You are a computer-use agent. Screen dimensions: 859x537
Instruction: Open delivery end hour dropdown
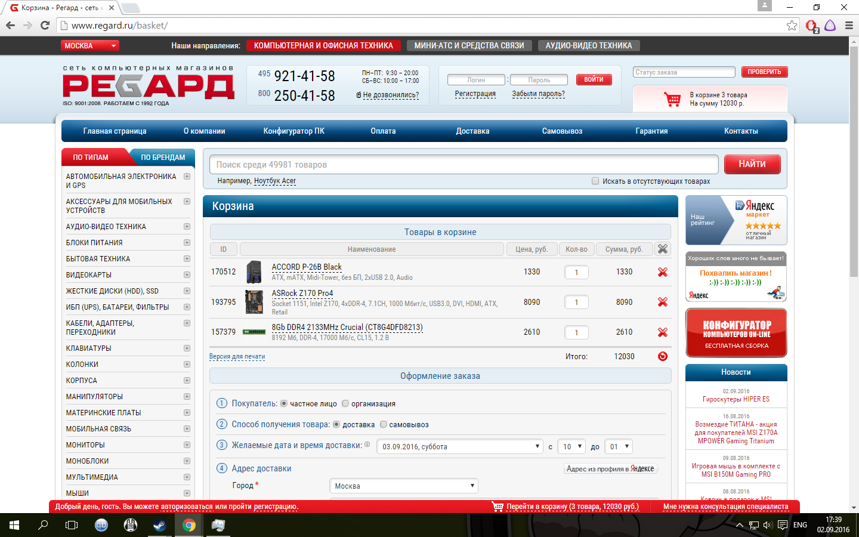click(x=619, y=446)
